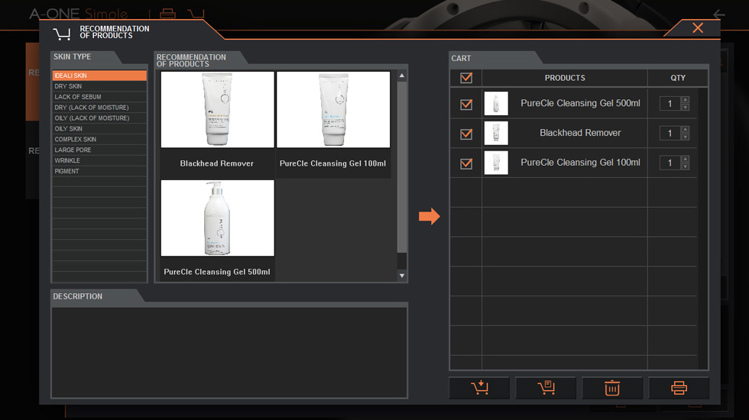The image size is (749, 420).
Task: Click the "PureCle Cleansing Gel 100ml" cart name
Action: click(x=580, y=162)
